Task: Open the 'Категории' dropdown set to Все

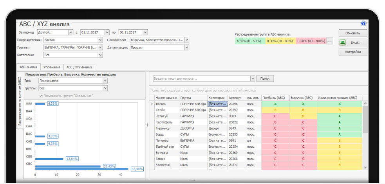Action: click(x=100, y=55)
